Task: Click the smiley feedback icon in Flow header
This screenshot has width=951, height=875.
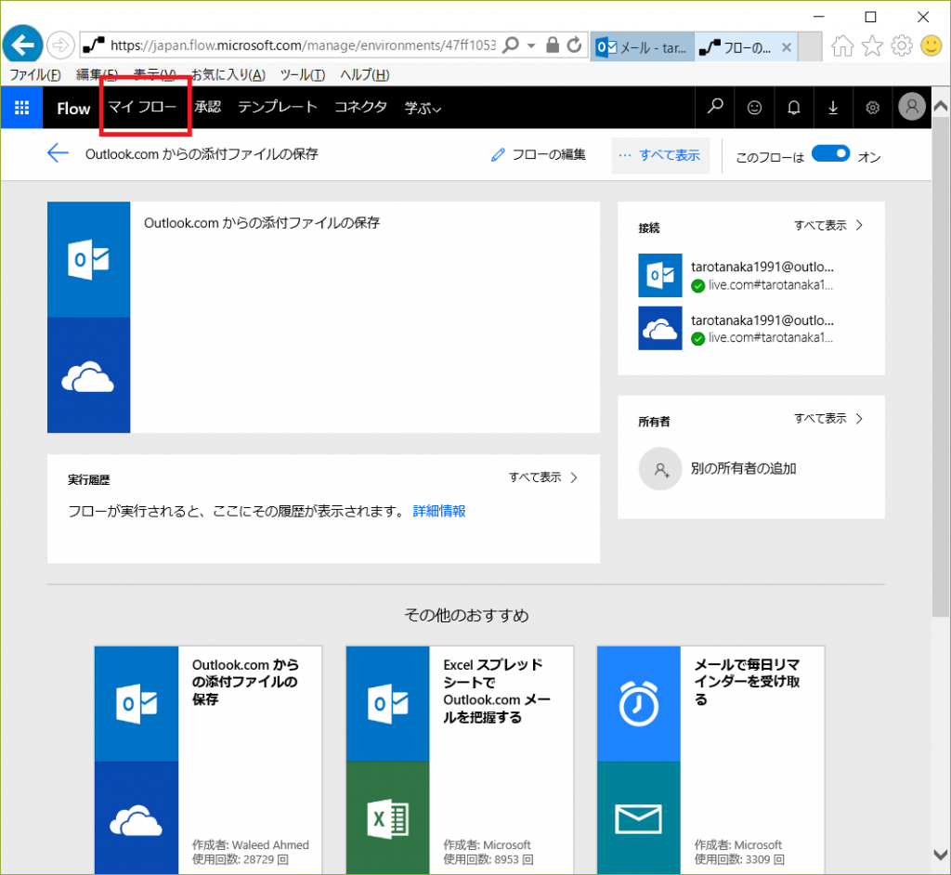Action: coord(754,108)
